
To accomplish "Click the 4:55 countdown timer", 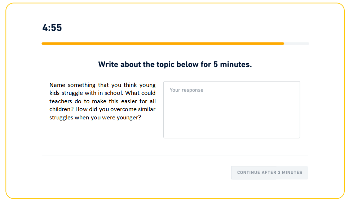I will (x=52, y=28).
